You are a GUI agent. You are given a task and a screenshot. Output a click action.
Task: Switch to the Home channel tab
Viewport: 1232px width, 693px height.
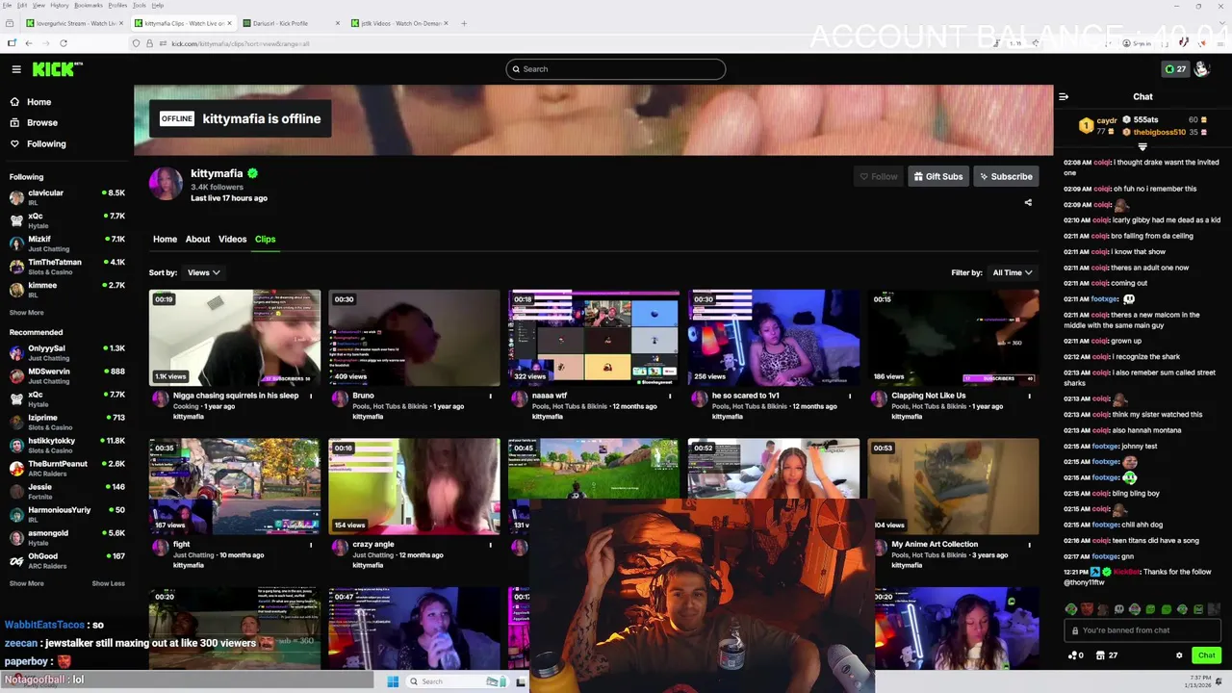point(165,239)
